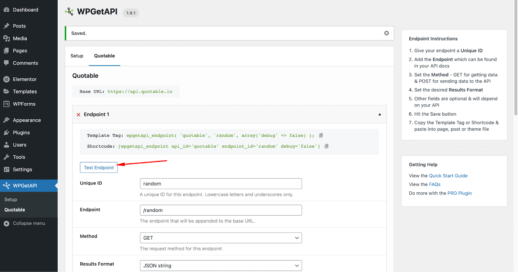Screen dimensions: 518x272
Task: Open the Method dropdown
Action: pos(221,238)
